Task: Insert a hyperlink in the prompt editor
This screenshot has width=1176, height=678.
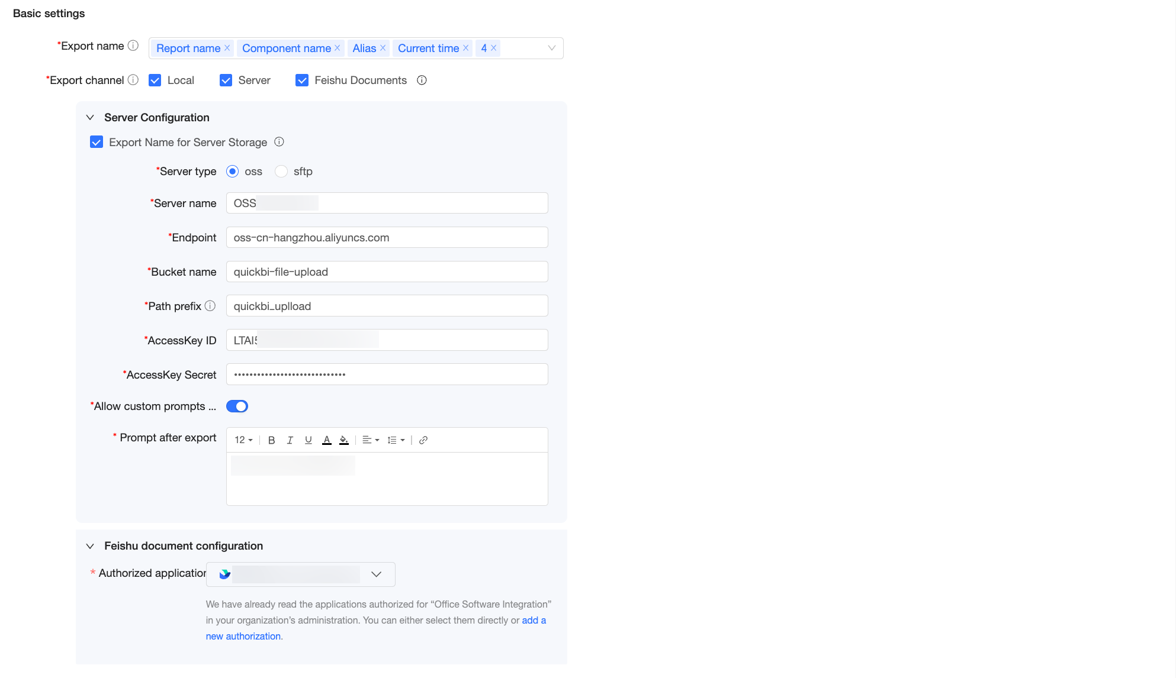Action: [x=423, y=440]
